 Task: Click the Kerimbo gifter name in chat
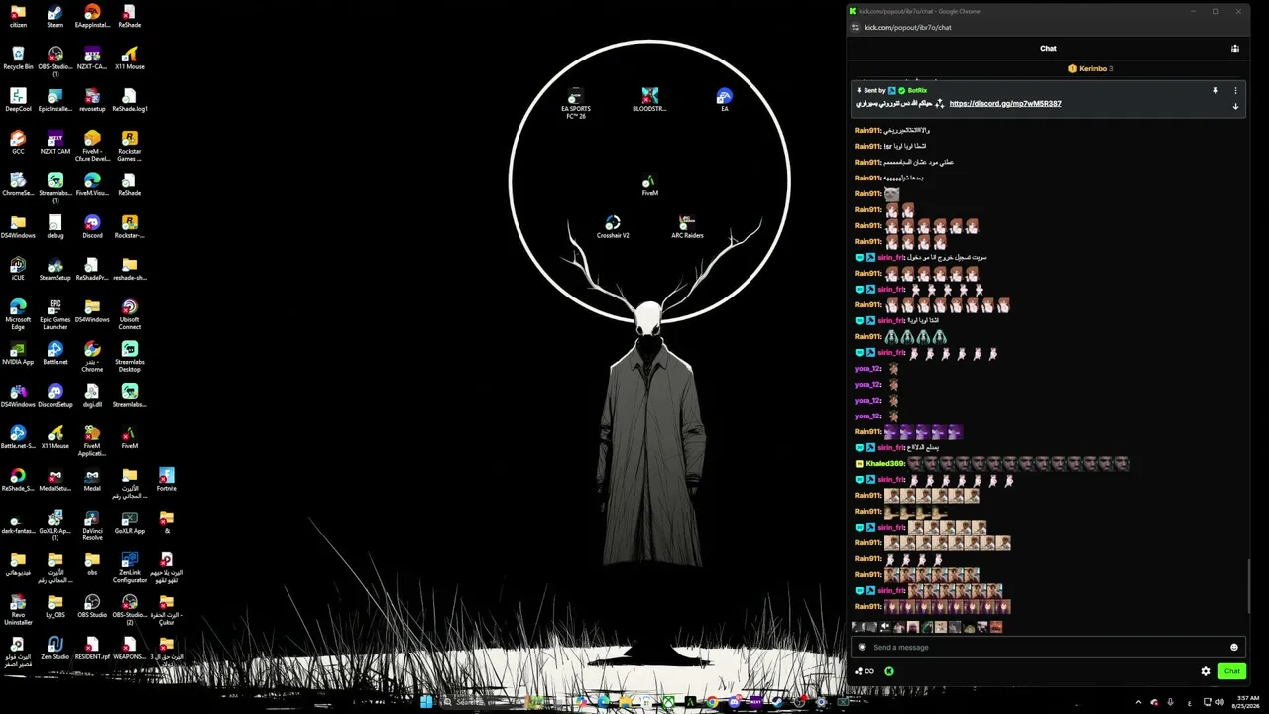tap(1093, 68)
